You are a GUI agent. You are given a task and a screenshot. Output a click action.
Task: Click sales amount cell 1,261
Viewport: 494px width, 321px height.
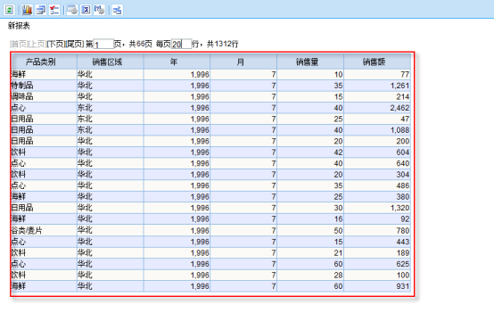[377, 86]
